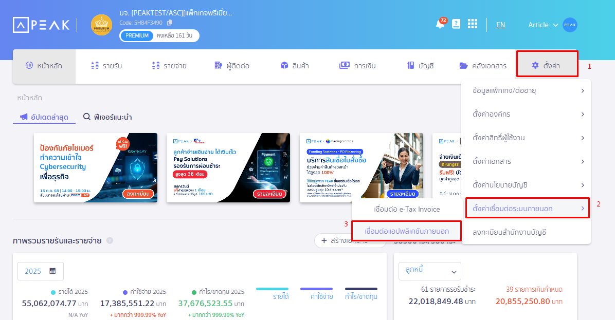This screenshot has width=615, height=320.
Task: Open the ตั้งค่า settings tab
Action: pyautogui.click(x=547, y=66)
